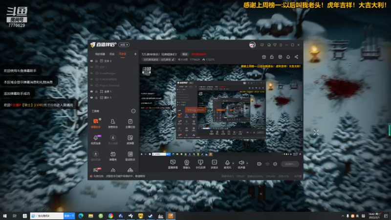The image size is (391, 220).
Task: Click room number 7776629 in header
Action: tap(195, 60)
